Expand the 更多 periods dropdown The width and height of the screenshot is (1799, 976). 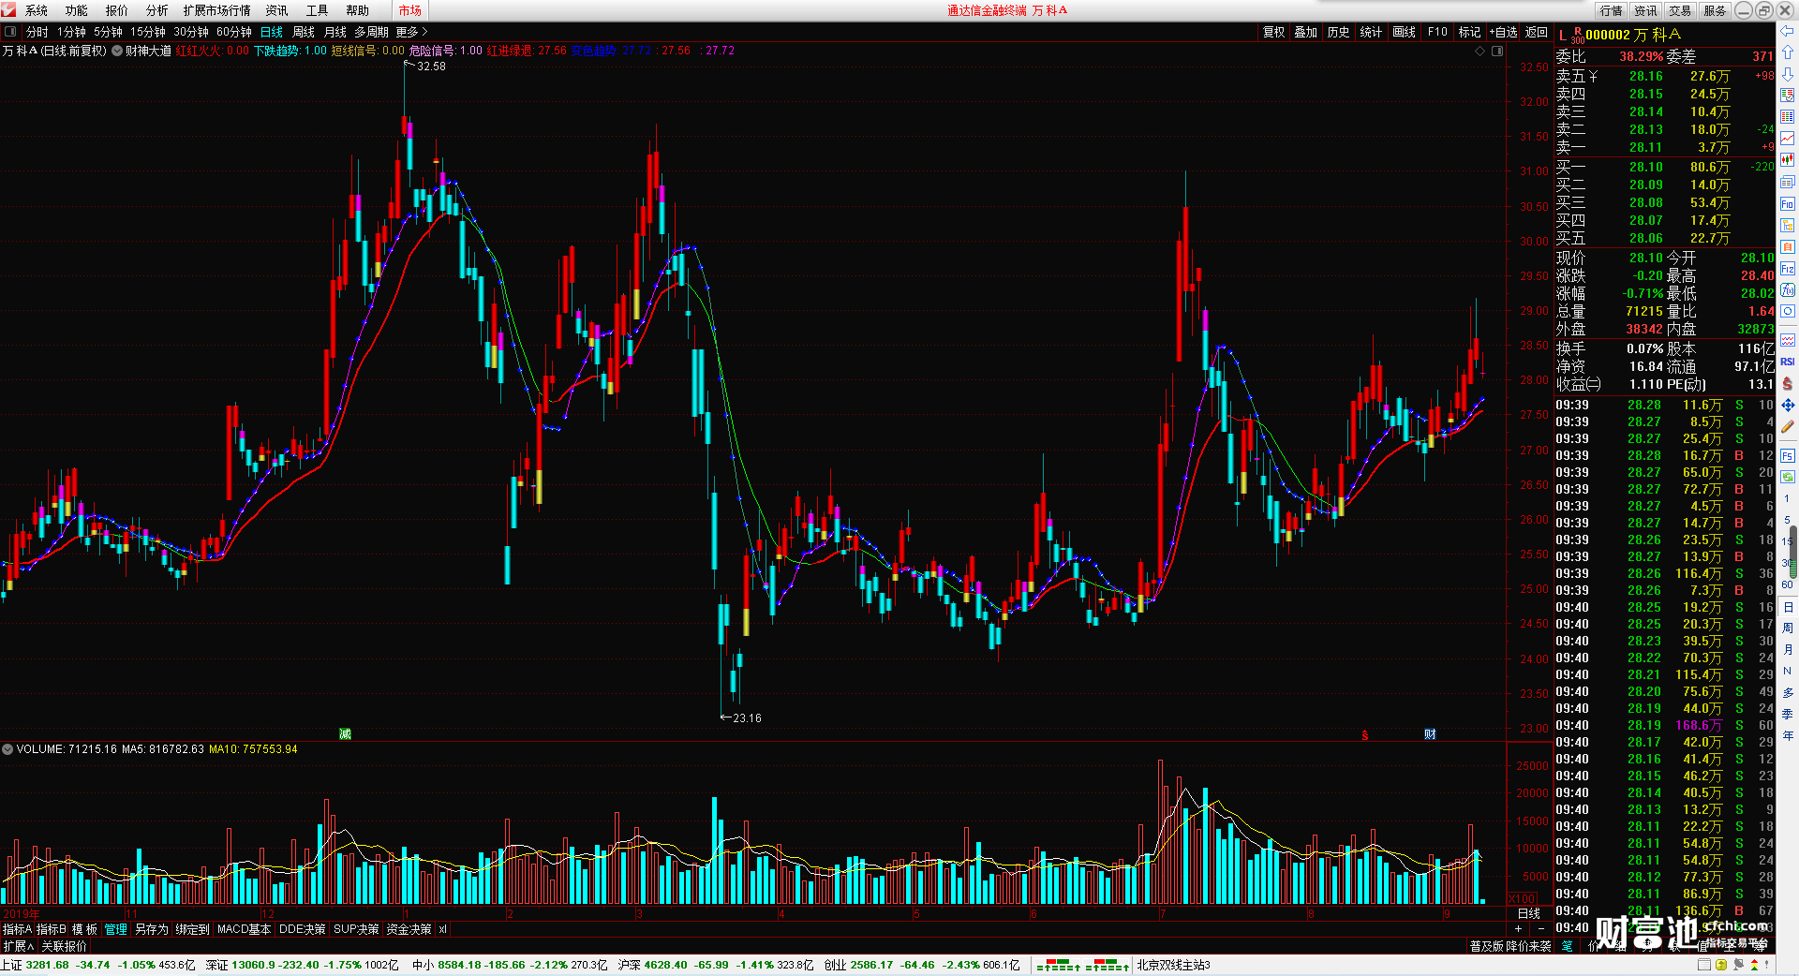tap(411, 32)
